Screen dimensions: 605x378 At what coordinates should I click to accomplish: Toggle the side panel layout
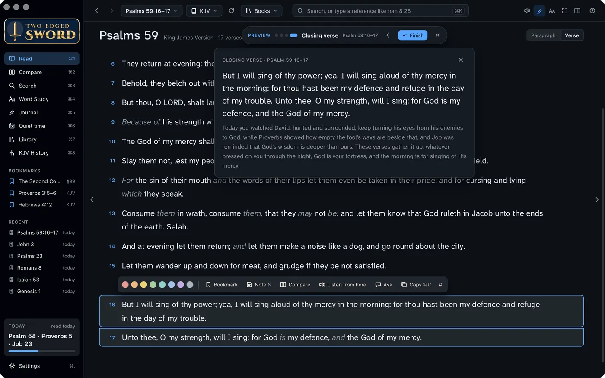coord(577,11)
